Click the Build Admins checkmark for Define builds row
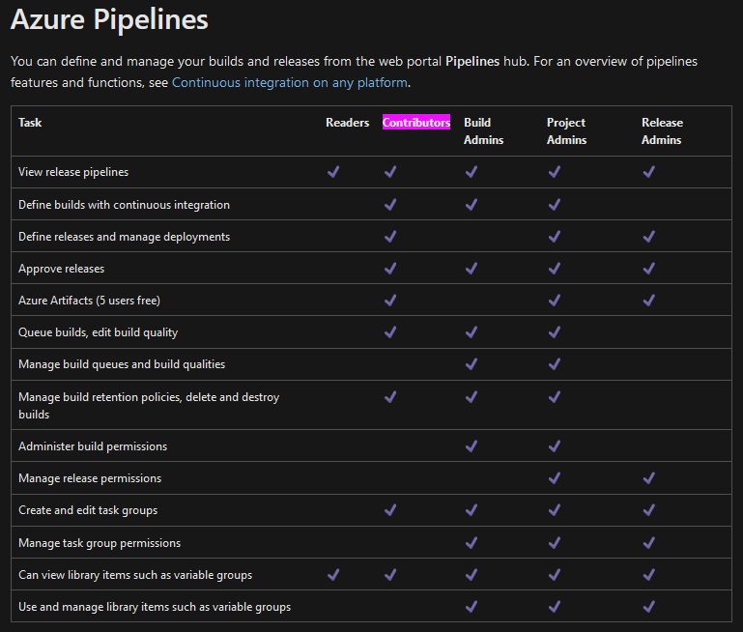The image size is (743, 632). 472,205
